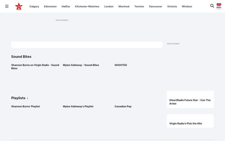Click the empty white banner bar

click(x=87, y=45)
